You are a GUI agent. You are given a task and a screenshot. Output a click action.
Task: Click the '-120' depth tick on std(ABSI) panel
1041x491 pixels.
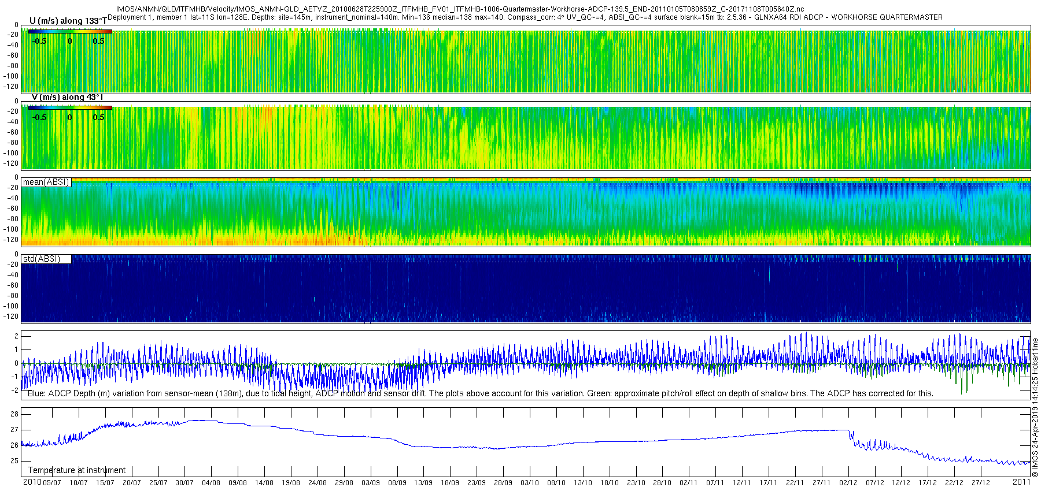pyautogui.click(x=12, y=317)
